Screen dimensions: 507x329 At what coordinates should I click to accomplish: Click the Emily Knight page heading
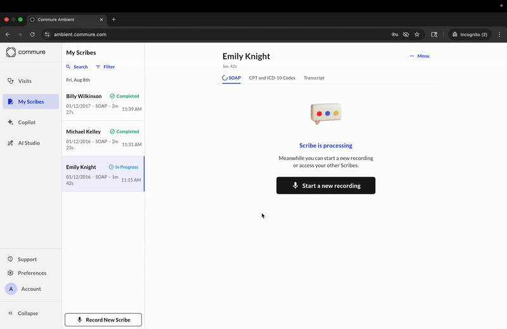pyautogui.click(x=246, y=56)
